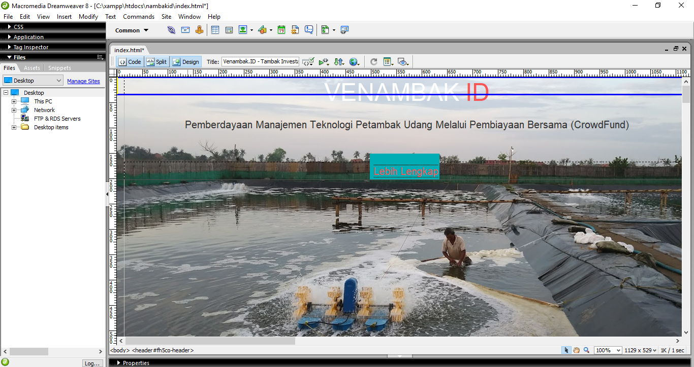The image size is (694, 367).
Task: Expand the This PC tree node
Action: tap(14, 101)
